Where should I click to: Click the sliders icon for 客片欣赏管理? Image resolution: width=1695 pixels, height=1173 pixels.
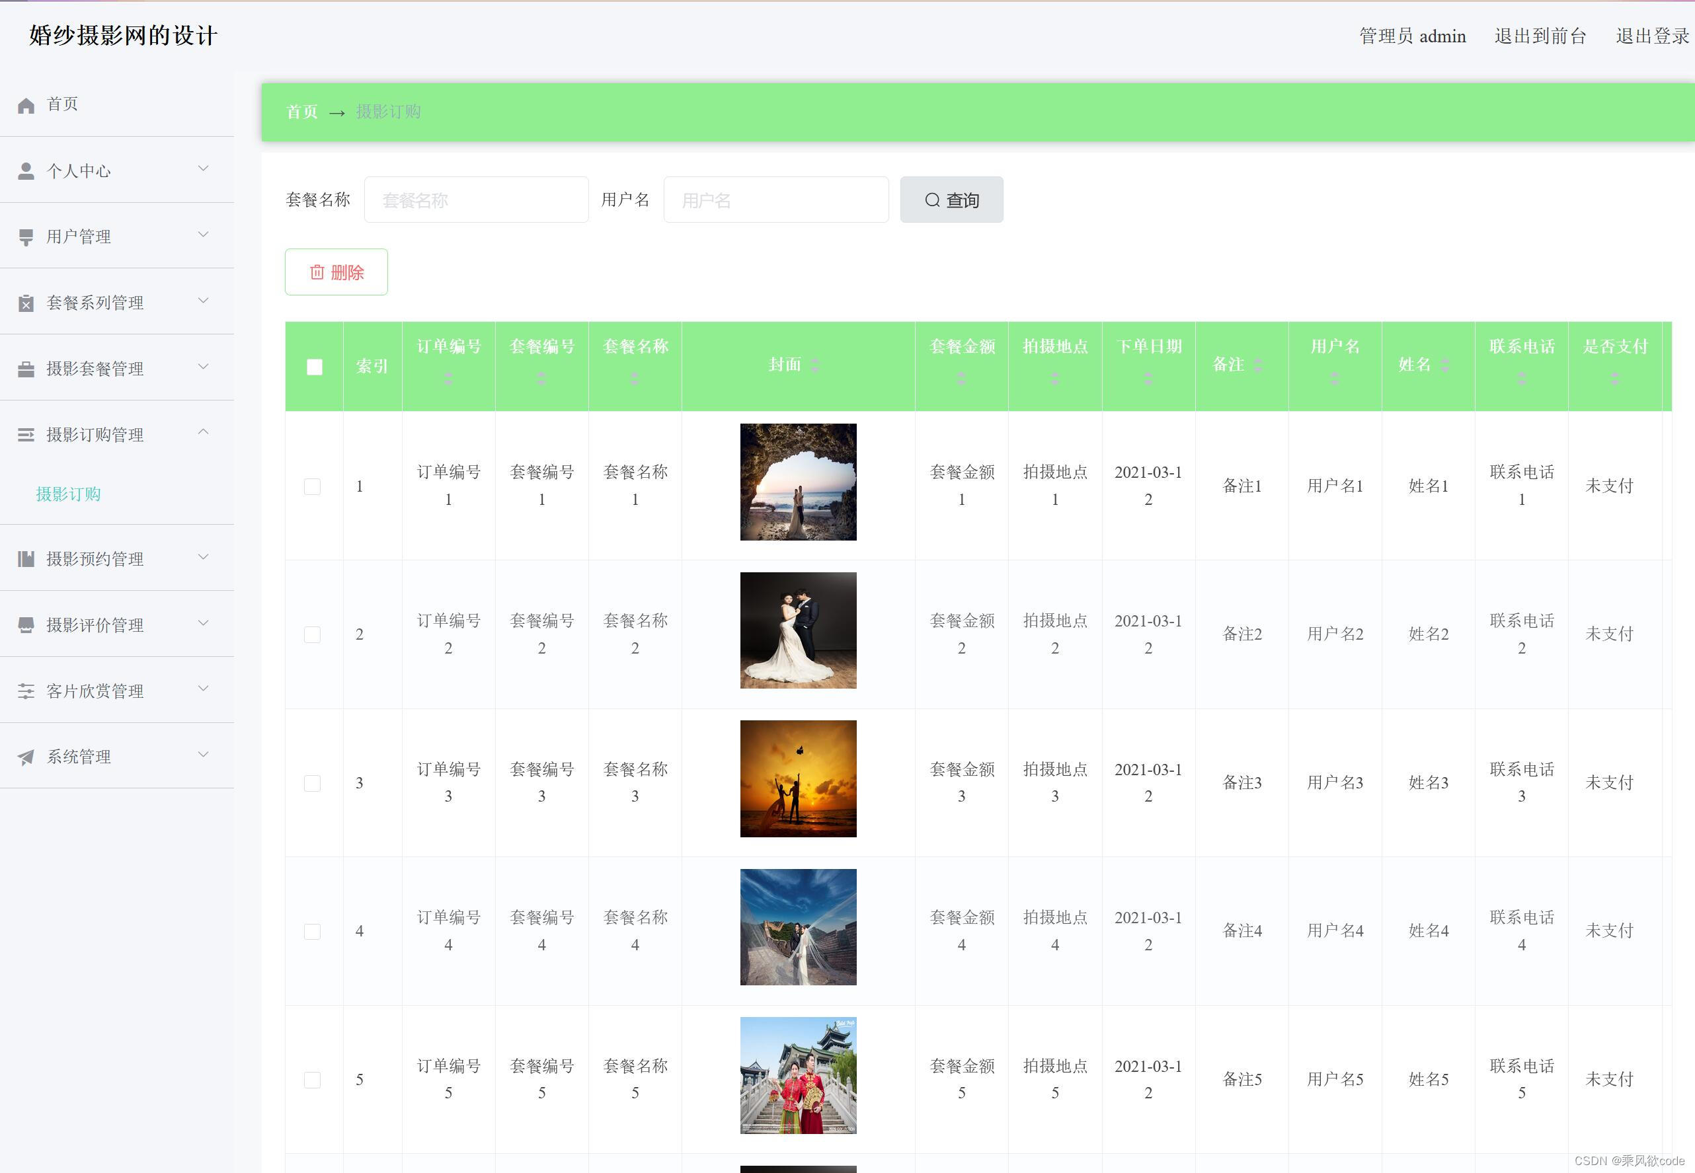26,691
